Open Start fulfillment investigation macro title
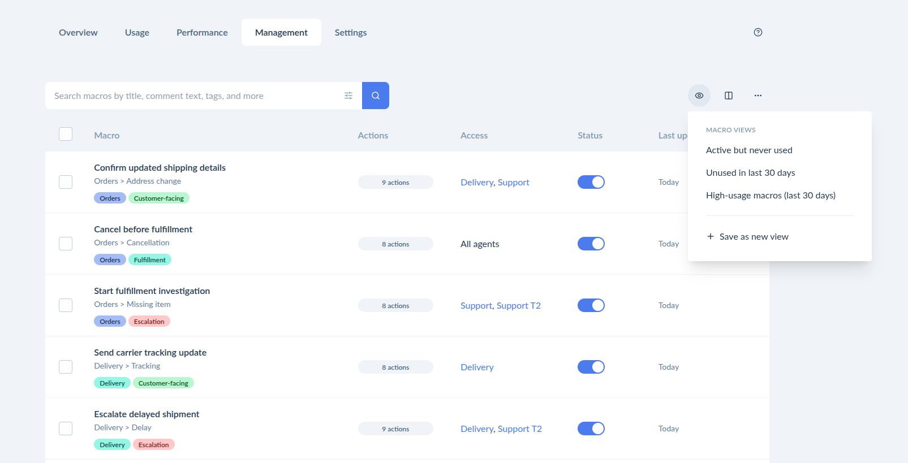This screenshot has height=463, width=908. (x=152, y=291)
